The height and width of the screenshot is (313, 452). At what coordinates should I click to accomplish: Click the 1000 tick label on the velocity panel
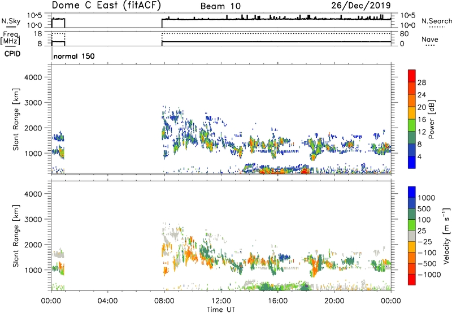33,270
